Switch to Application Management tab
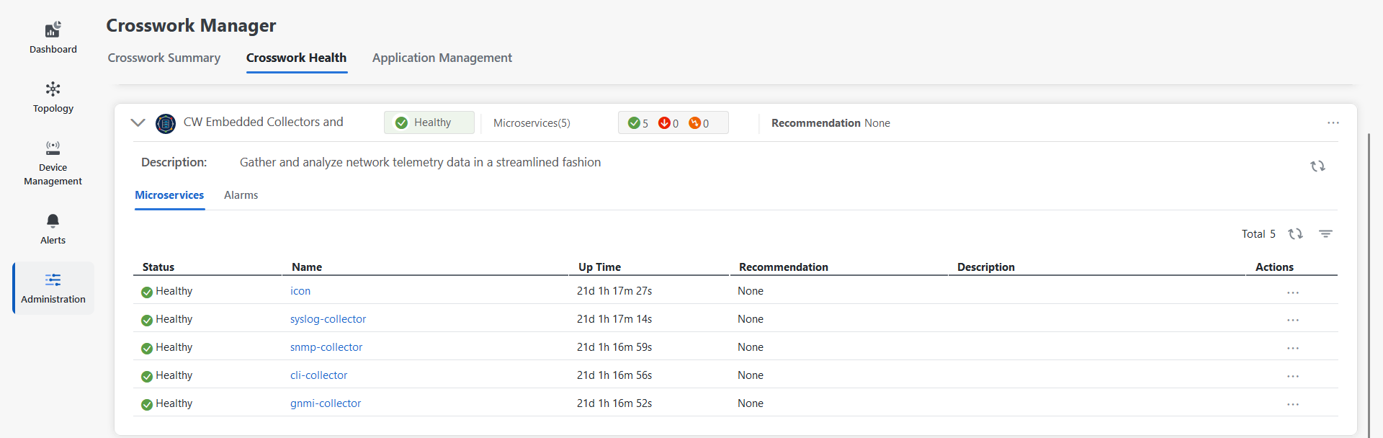Viewport: 1383px width, 438px height. pyautogui.click(x=442, y=58)
